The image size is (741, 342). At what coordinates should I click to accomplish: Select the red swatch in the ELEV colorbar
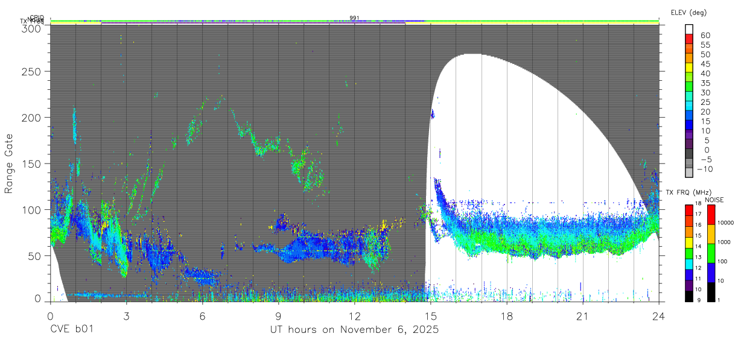pyautogui.click(x=690, y=39)
